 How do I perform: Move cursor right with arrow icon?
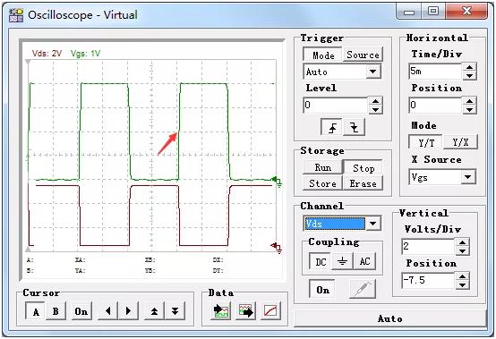[x=128, y=311]
